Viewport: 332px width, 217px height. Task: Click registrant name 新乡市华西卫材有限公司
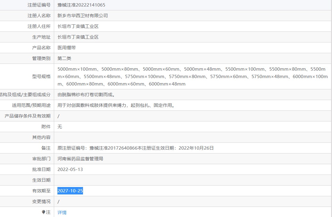[x=83, y=16]
